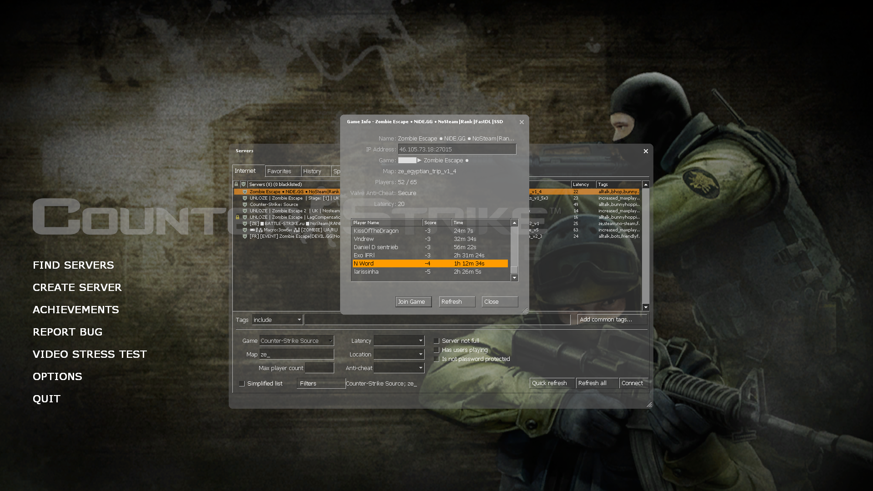Open Find Servers from main menu
873x491 pixels.
click(x=73, y=265)
